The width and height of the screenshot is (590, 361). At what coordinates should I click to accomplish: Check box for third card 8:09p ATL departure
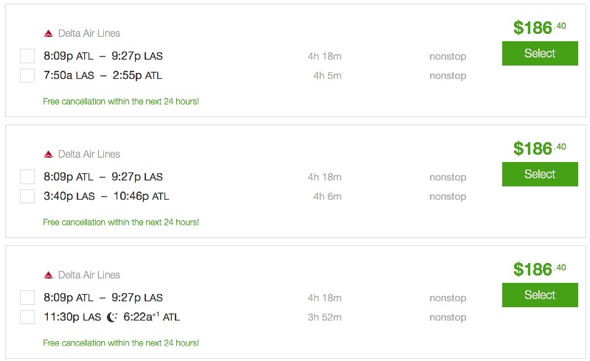tap(27, 298)
